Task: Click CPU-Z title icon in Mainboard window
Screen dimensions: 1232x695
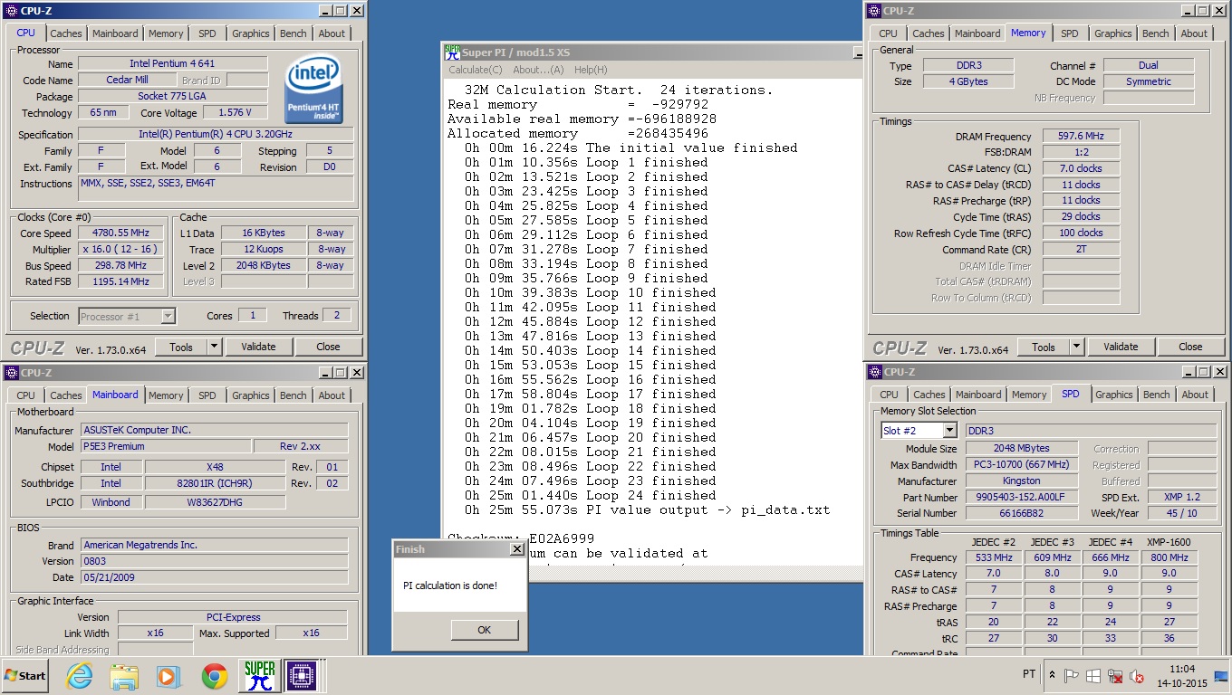Action: point(11,372)
